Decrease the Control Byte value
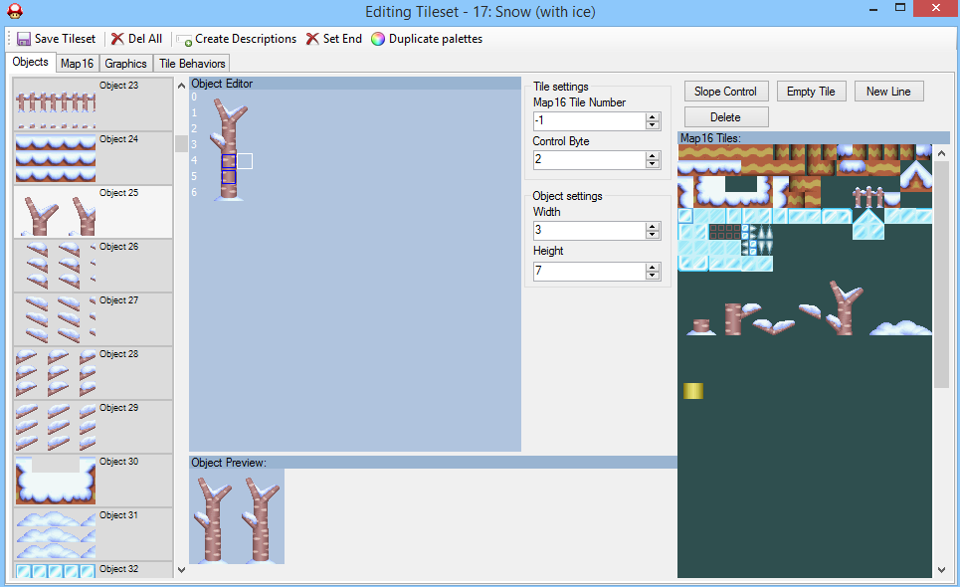Viewport: 960px width, 587px height. (x=653, y=164)
